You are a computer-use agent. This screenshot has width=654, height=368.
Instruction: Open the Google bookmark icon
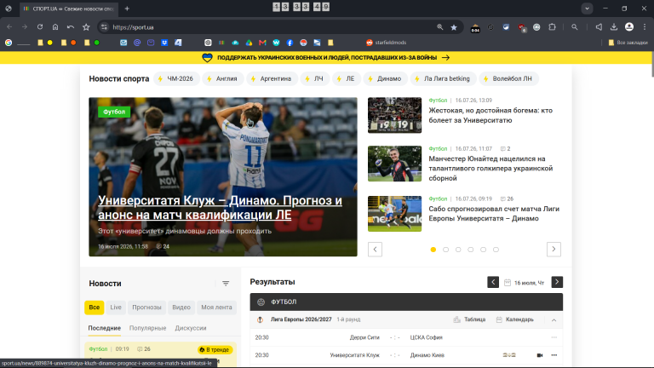point(9,43)
